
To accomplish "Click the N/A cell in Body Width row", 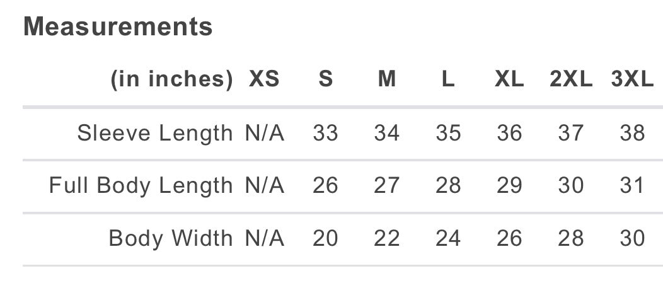I will [x=265, y=238].
